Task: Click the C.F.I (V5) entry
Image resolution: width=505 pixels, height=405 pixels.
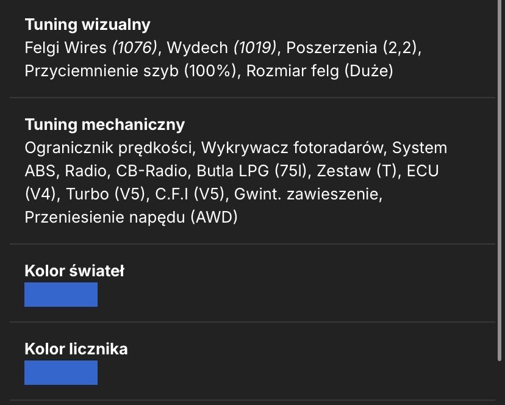Action: (190, 194)
